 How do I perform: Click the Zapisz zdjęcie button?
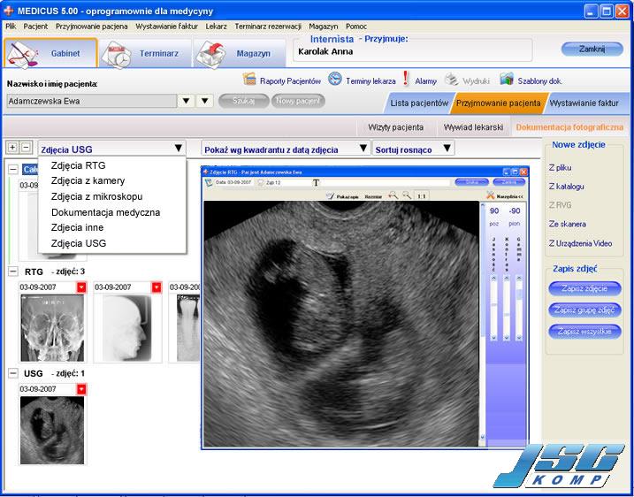coord(584,288)
